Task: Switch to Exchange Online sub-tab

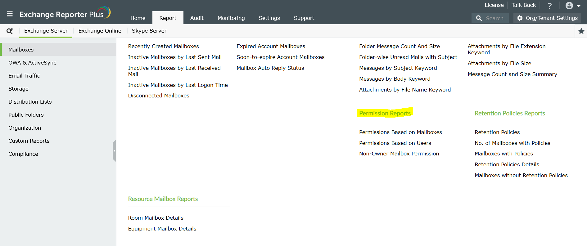Action: point(100,31)
